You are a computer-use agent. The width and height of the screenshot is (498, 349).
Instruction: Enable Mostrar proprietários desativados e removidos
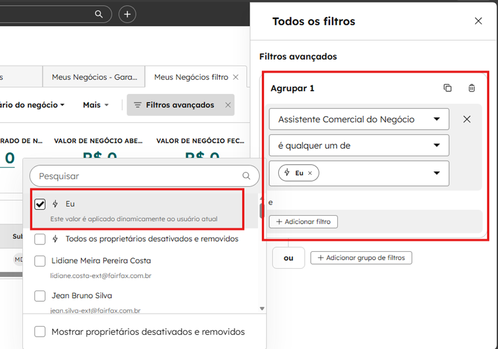pos(40,332)
